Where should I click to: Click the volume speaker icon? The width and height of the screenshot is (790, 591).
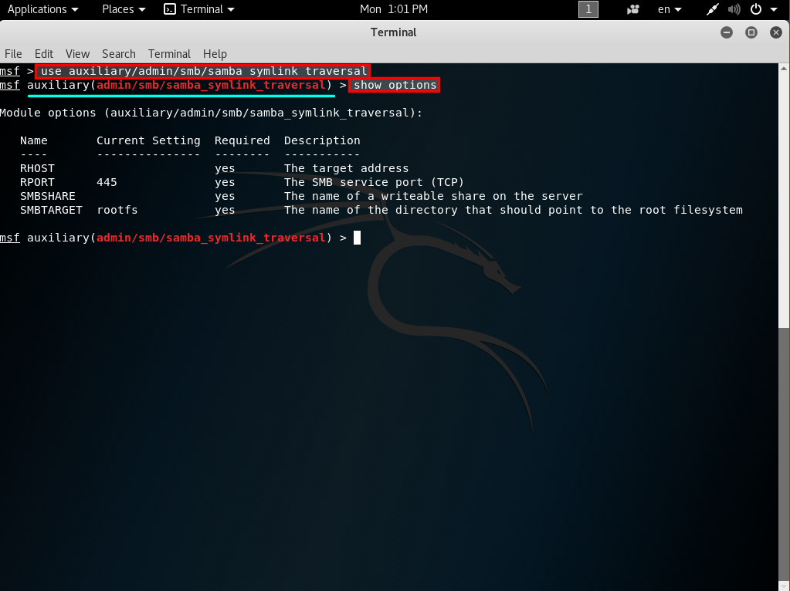(734, 9)
